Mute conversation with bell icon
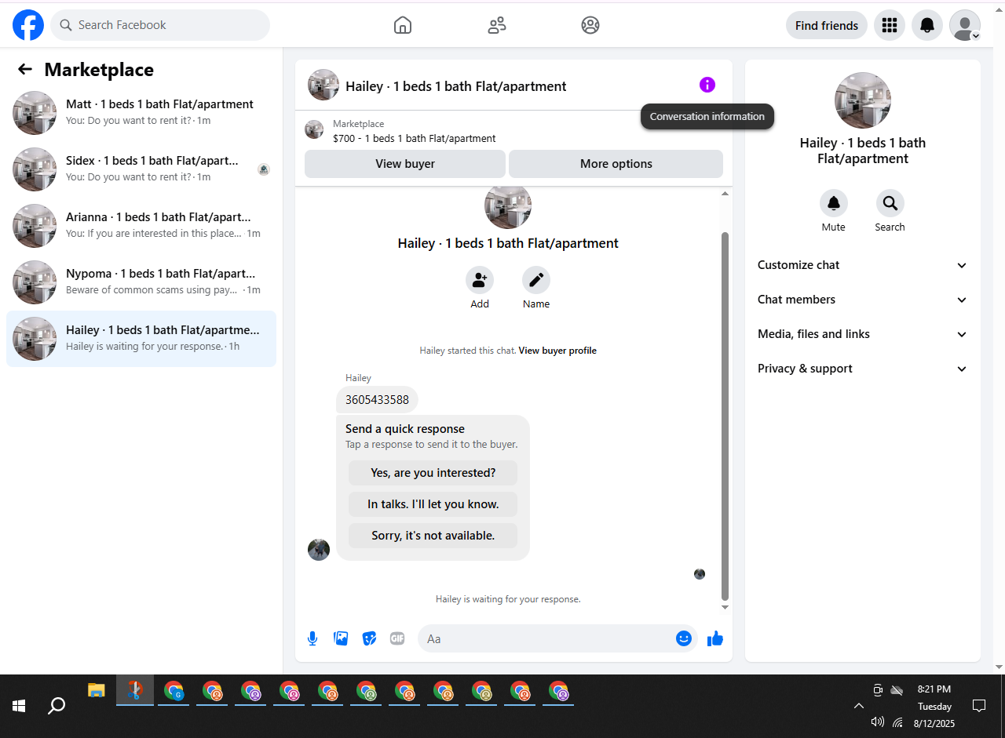 point(834,203)
